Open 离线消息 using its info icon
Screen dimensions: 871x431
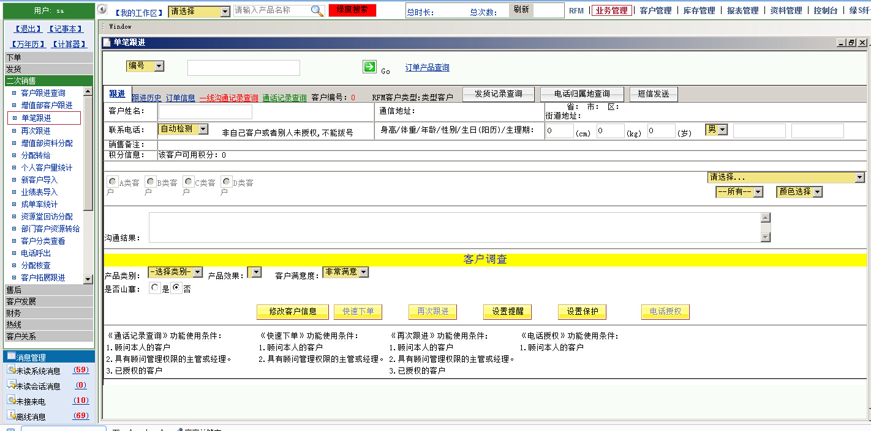tap(11, 416)
